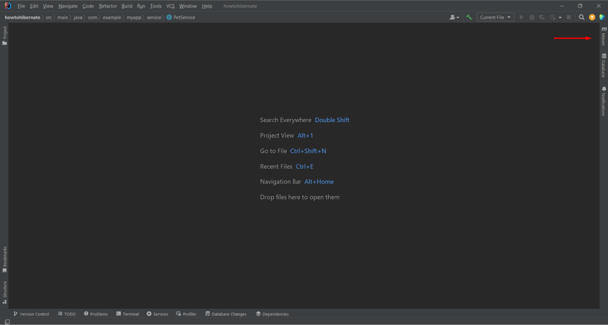This screenshot has height=325, width=608.
Task: Toggle tool window bars icon in status bar
Action: click(x=7, y=322)
